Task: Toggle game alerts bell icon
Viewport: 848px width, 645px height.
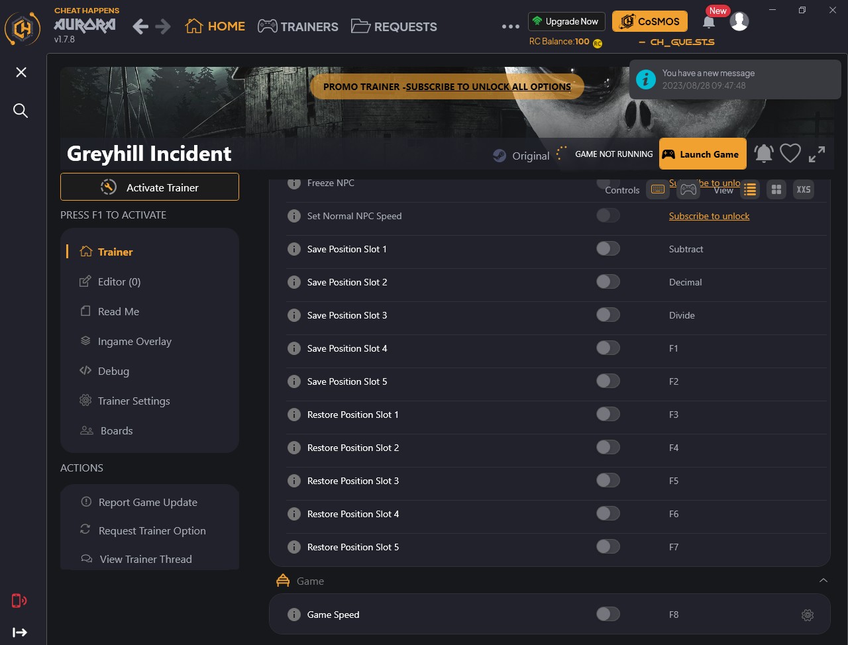Action: coord(764,154)
